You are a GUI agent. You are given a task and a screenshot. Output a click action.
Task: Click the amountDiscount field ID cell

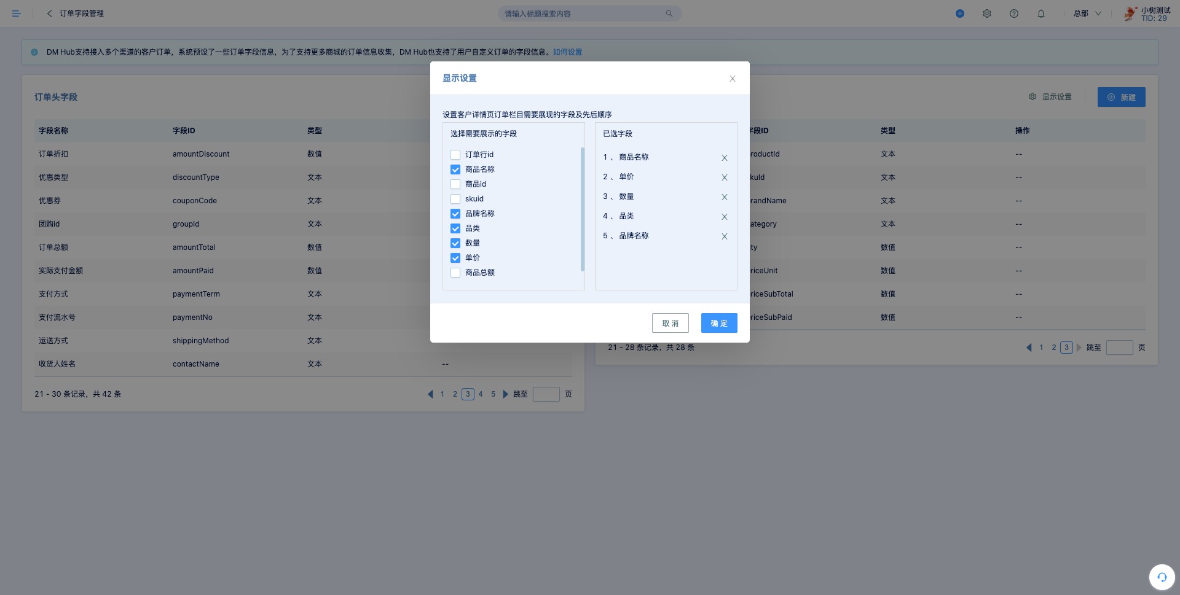tap(201, 154)
